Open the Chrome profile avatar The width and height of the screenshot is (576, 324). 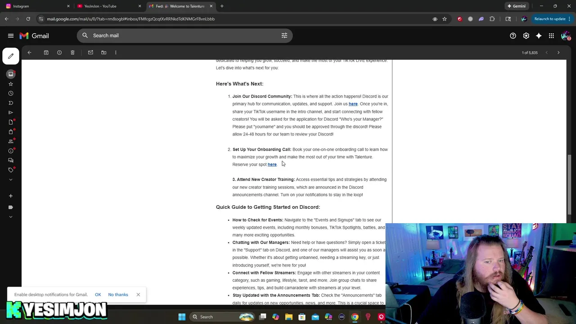pyautogui.click(x=524, y=19)
